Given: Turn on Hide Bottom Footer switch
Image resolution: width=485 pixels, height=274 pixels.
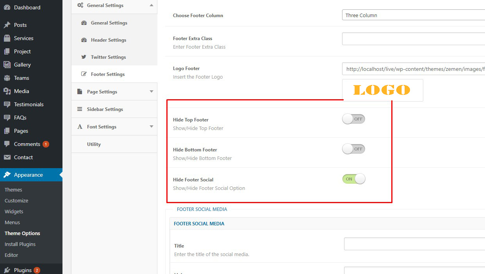Looking at the screenshot, I should click(x=353, y=149).
